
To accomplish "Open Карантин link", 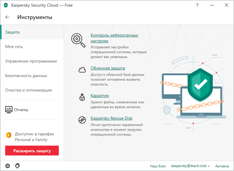I will tap(100, 95).
